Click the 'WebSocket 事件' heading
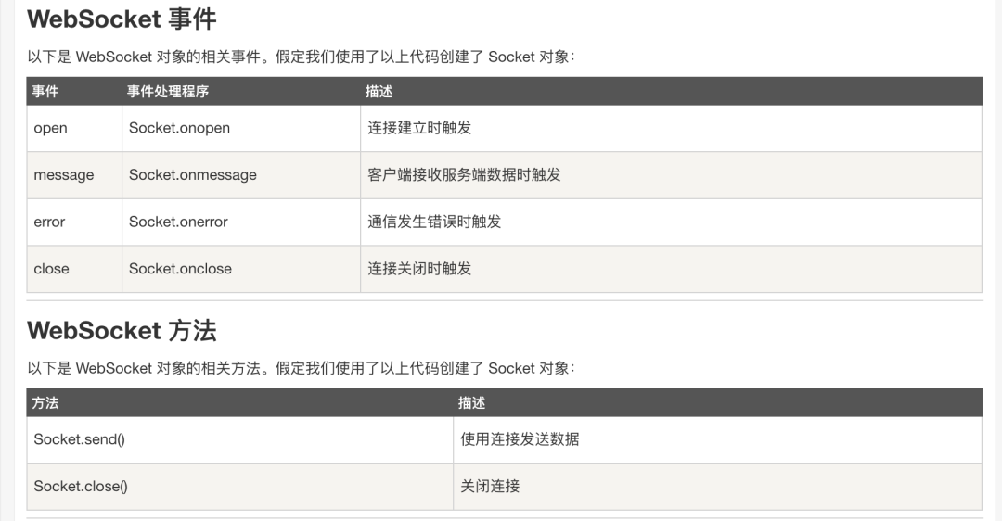This screenshot has width=1002, height=521. 122,19
